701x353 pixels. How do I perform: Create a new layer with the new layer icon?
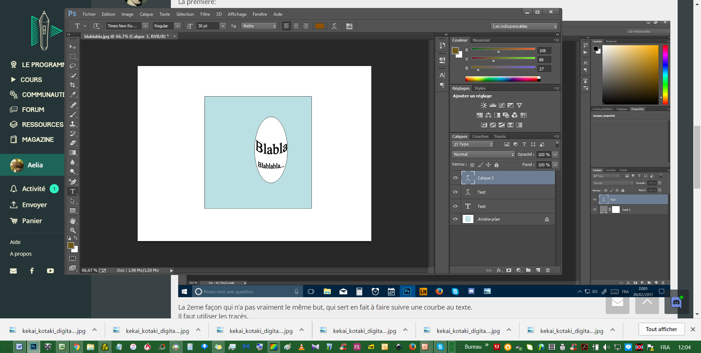point(538,270)
